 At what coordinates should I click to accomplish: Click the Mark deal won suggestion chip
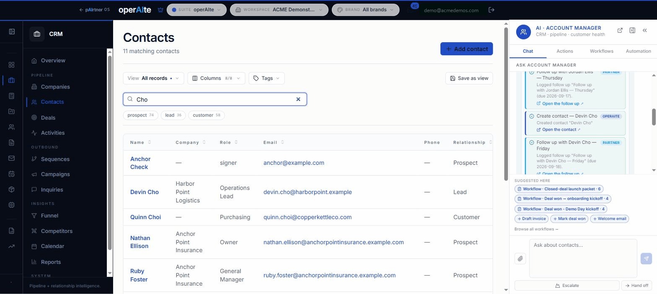[569, 219]
